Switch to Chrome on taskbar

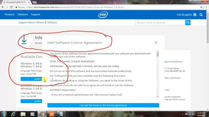(x=42, y=114)
